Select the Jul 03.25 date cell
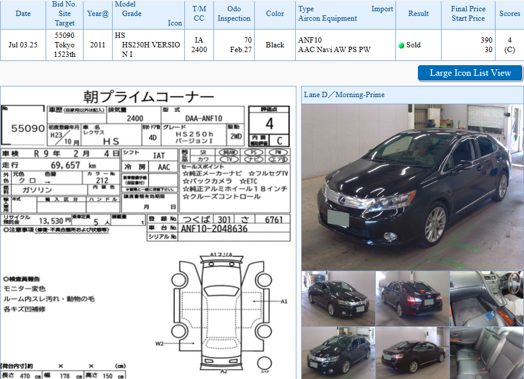 (23, 45)
